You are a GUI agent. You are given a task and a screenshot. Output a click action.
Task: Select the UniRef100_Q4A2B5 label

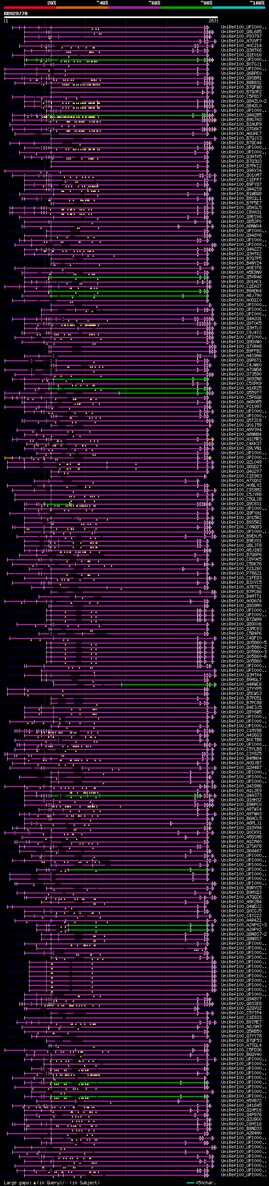click(241, 115)
